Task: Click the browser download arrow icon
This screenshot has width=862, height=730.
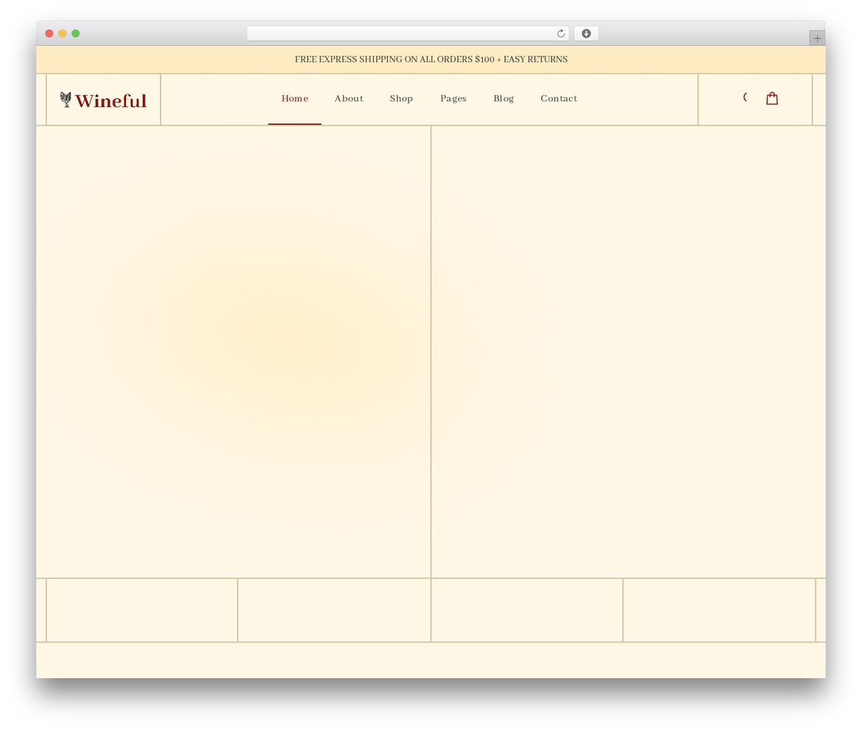Action: pos(586,34)
